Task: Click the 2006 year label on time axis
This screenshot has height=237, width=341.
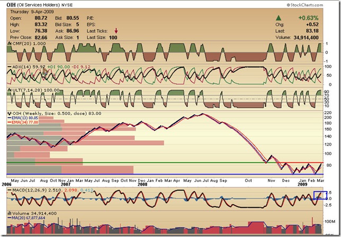Action: (x=6, y=185)
